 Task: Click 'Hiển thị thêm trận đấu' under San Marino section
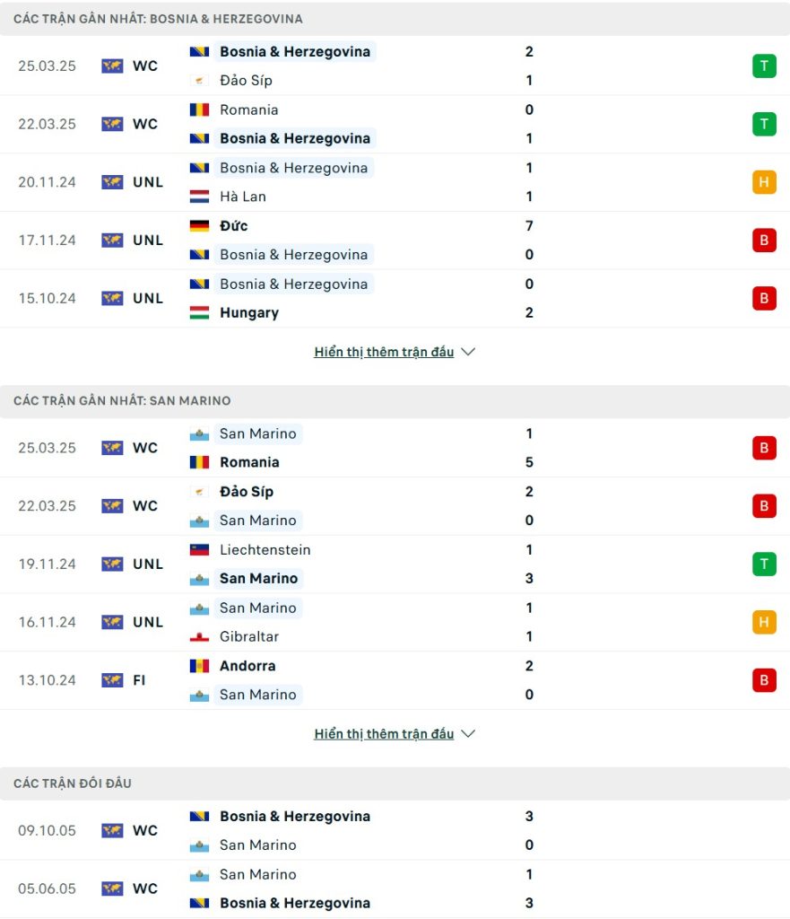(x=384, y=734)
